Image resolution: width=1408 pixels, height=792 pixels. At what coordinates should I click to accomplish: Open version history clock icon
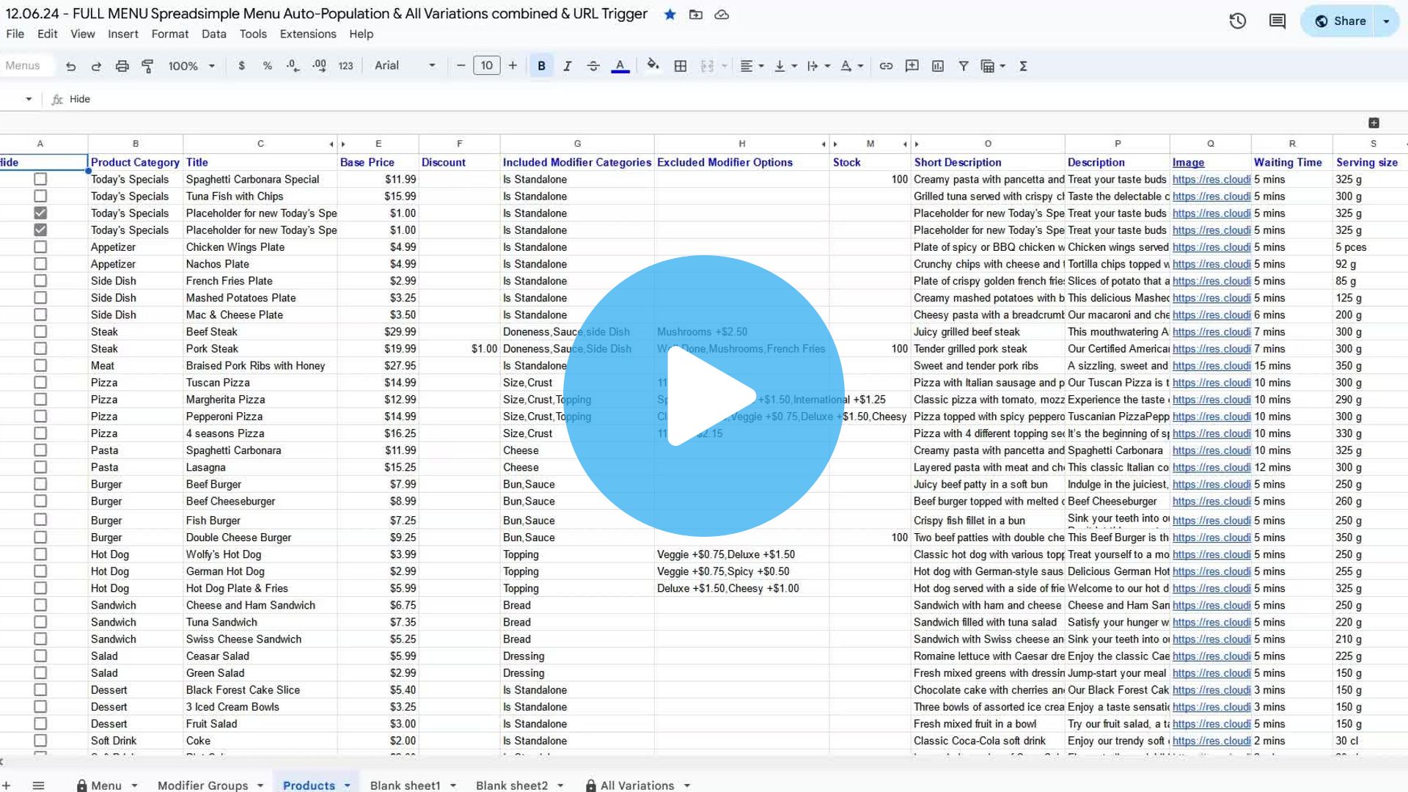pyautogui.click(x=1238, y=21)
